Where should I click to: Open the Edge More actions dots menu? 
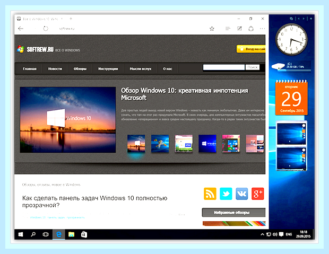(x=262, y=28)
